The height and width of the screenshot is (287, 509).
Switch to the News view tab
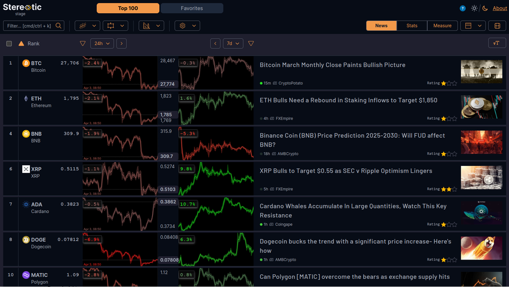381,25
